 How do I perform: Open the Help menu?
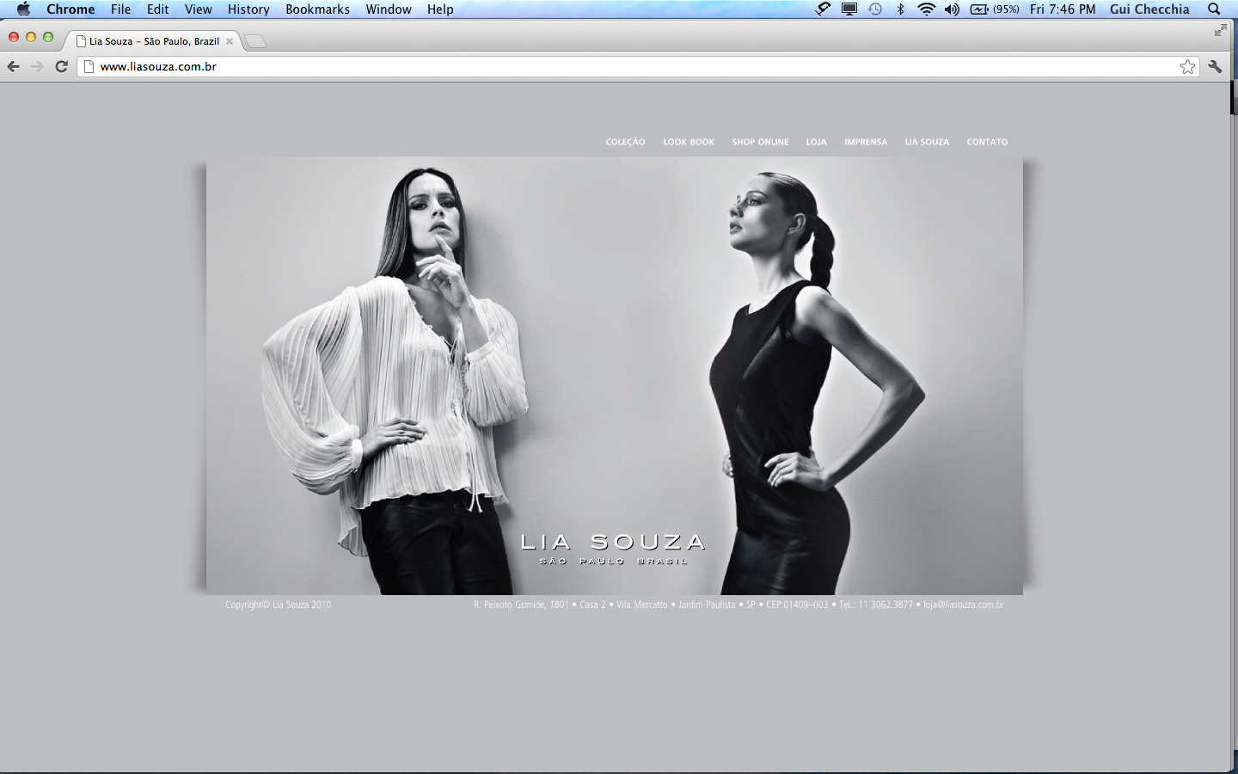click(x=440, y=9)
